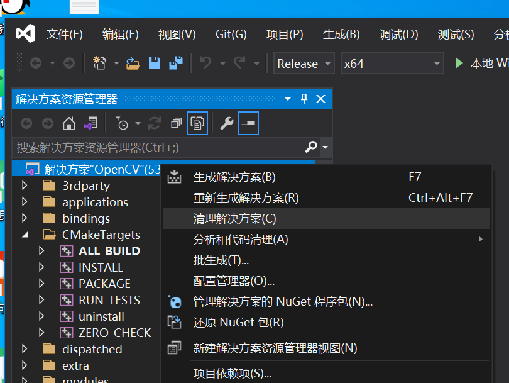The height and width of the screenshot is (383, 509).
Task: Open the x64 platform dropdown
Action: (392, 64)
